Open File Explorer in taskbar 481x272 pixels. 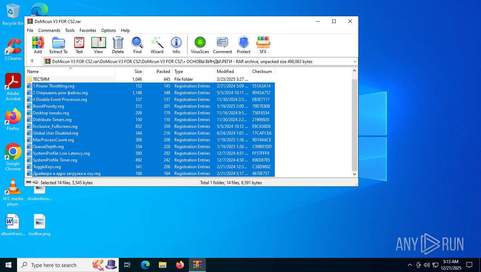(163, 265)
